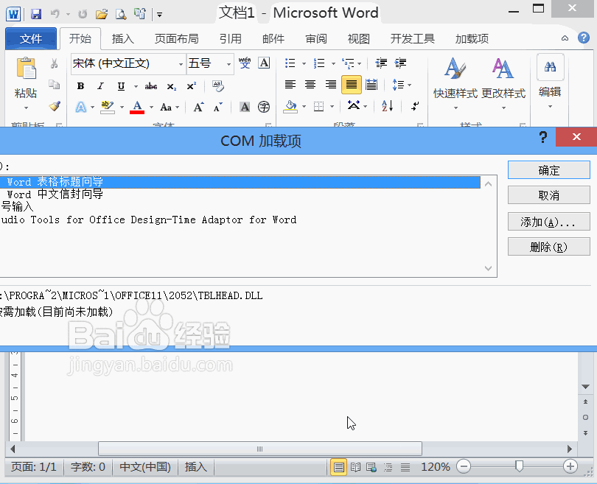The image size is (597, 484).
Task: Switch to Full Screen Reading view
Action: (x=355, y=467)
